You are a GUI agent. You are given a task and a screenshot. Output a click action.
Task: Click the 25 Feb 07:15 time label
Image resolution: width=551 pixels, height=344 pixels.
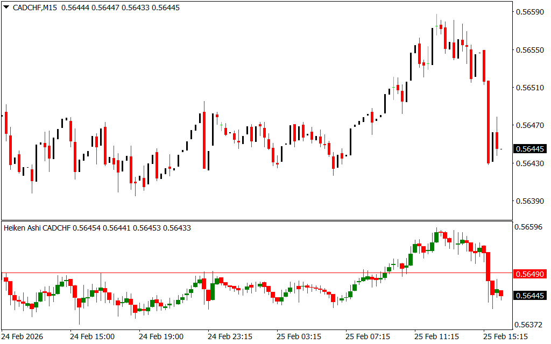click(x=368, y=336)
